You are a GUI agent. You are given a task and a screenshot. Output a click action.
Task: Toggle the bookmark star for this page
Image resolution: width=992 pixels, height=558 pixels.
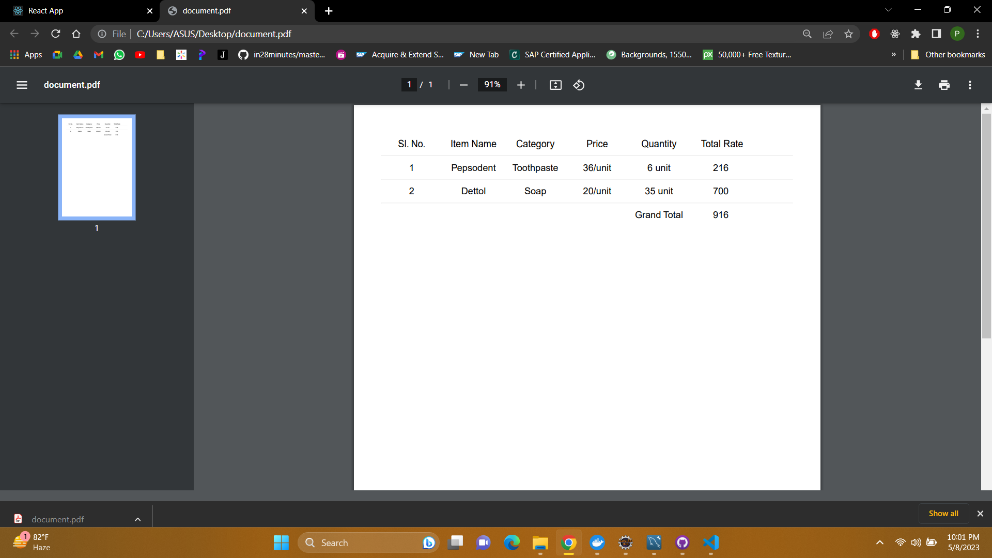click(x=848, y=34)
